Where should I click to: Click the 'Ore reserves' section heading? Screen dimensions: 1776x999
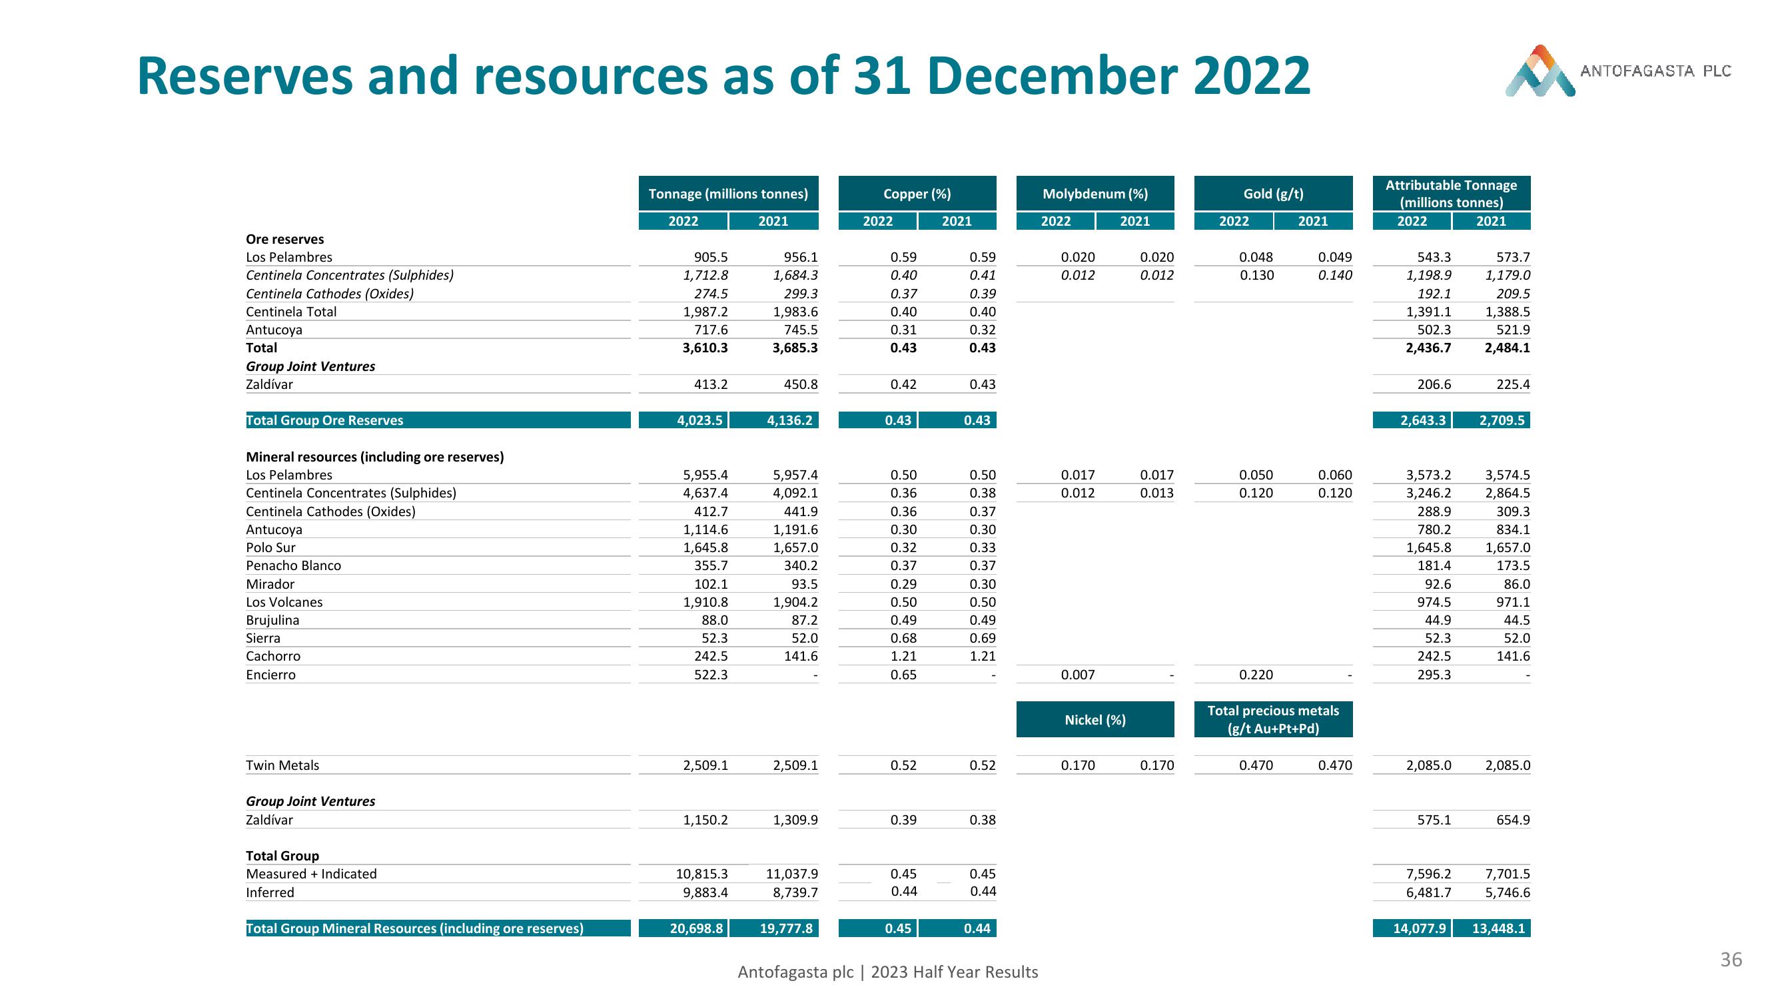click(x=284, y=239)
